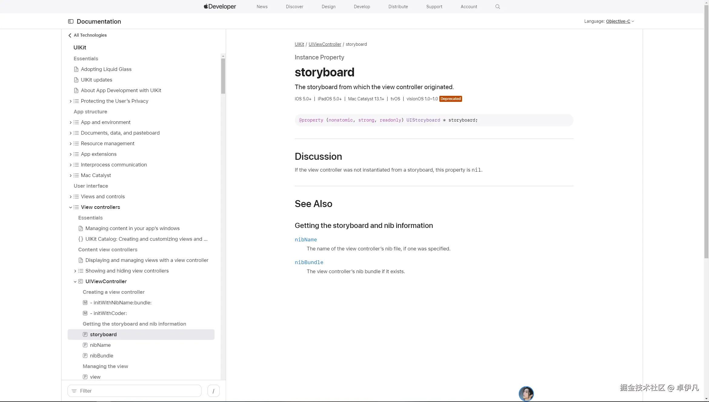Click the Apple Developer logo
This screenshot has width=709, height=402.
point(220,6)
